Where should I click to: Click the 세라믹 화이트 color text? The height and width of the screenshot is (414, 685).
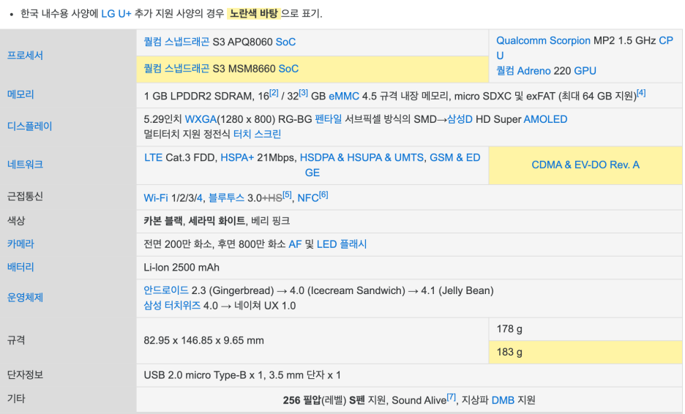[x=217, y=221]
